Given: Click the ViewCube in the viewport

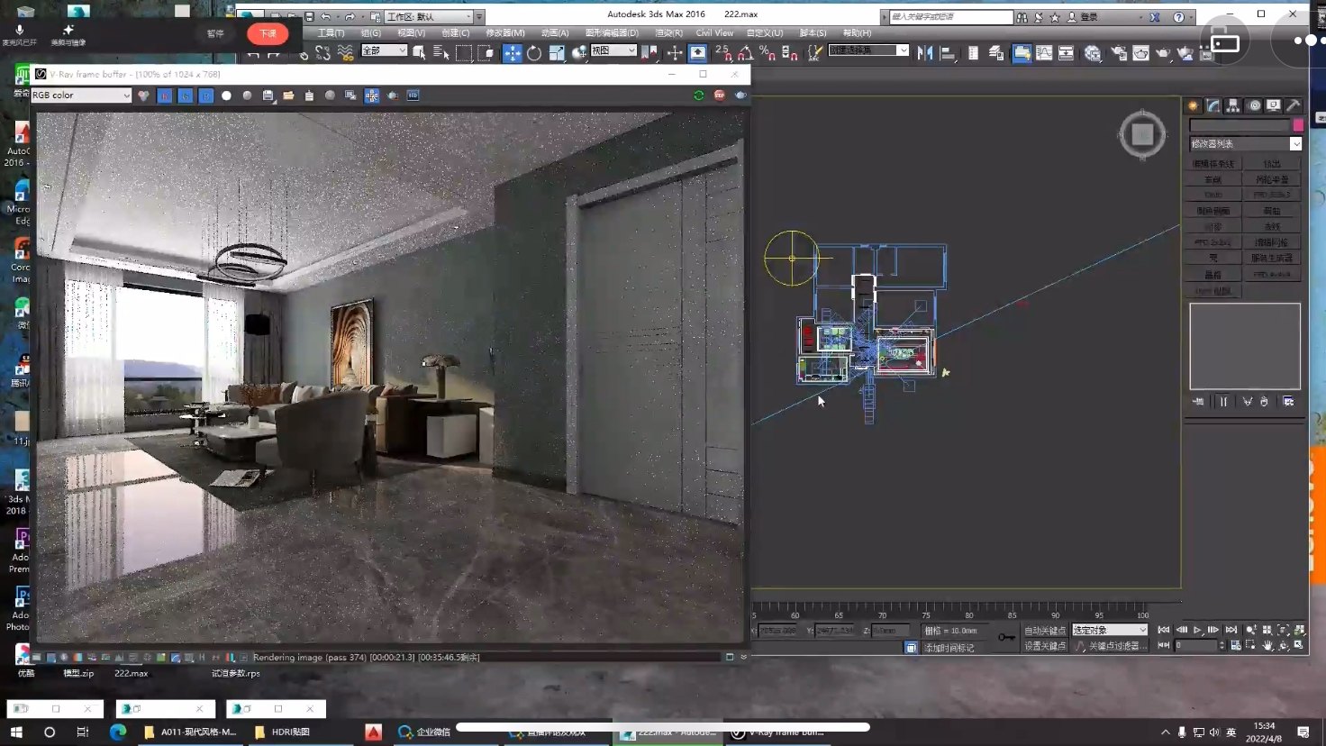Looking at the screenshot, I should [x=1142, y=134].
